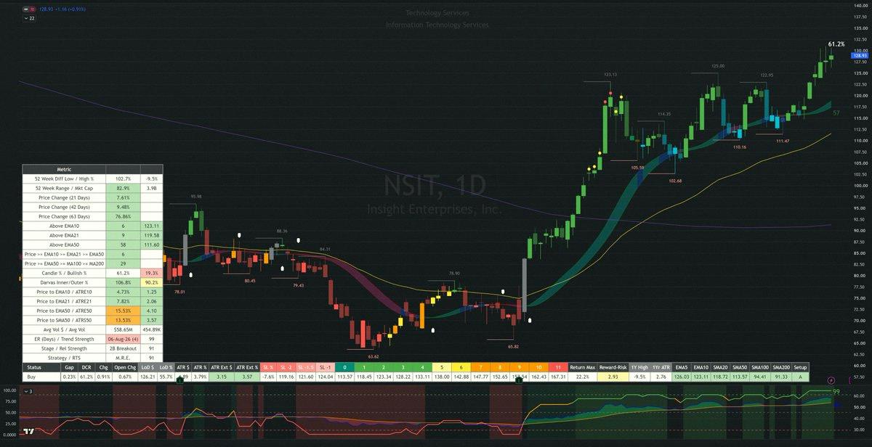Click the earnings date 06-Aug-26 (4)
Image resolution: width=872 pixels, height=447 pixels.
coord(123,339)
